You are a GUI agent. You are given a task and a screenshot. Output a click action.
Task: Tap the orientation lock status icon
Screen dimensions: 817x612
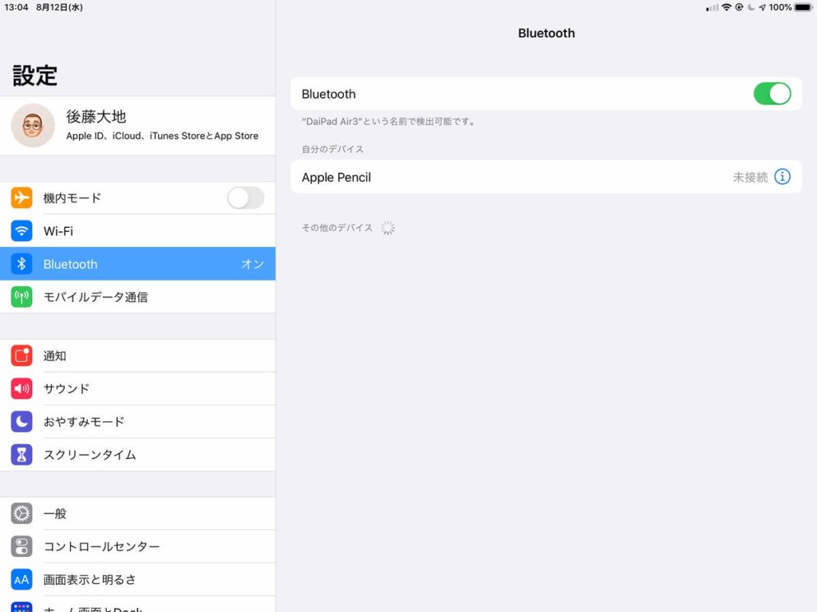tap(739, 7)
